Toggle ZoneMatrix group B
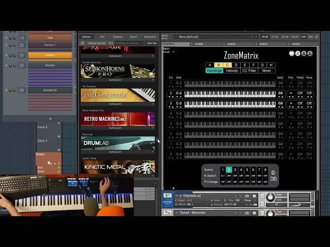This screenshot has width=330, height=247. click(219, 65)
